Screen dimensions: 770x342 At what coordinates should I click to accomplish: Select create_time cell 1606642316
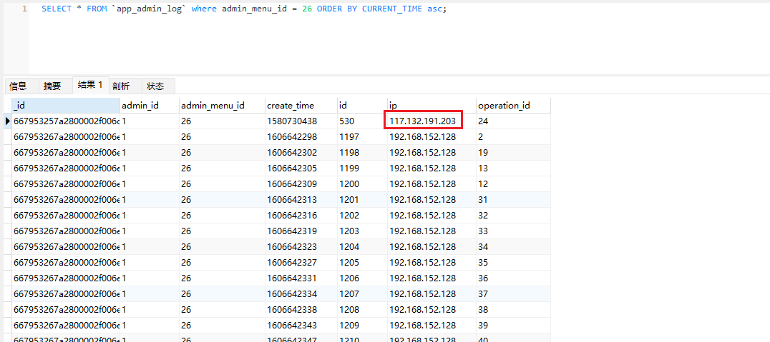[x=301, y=215]
